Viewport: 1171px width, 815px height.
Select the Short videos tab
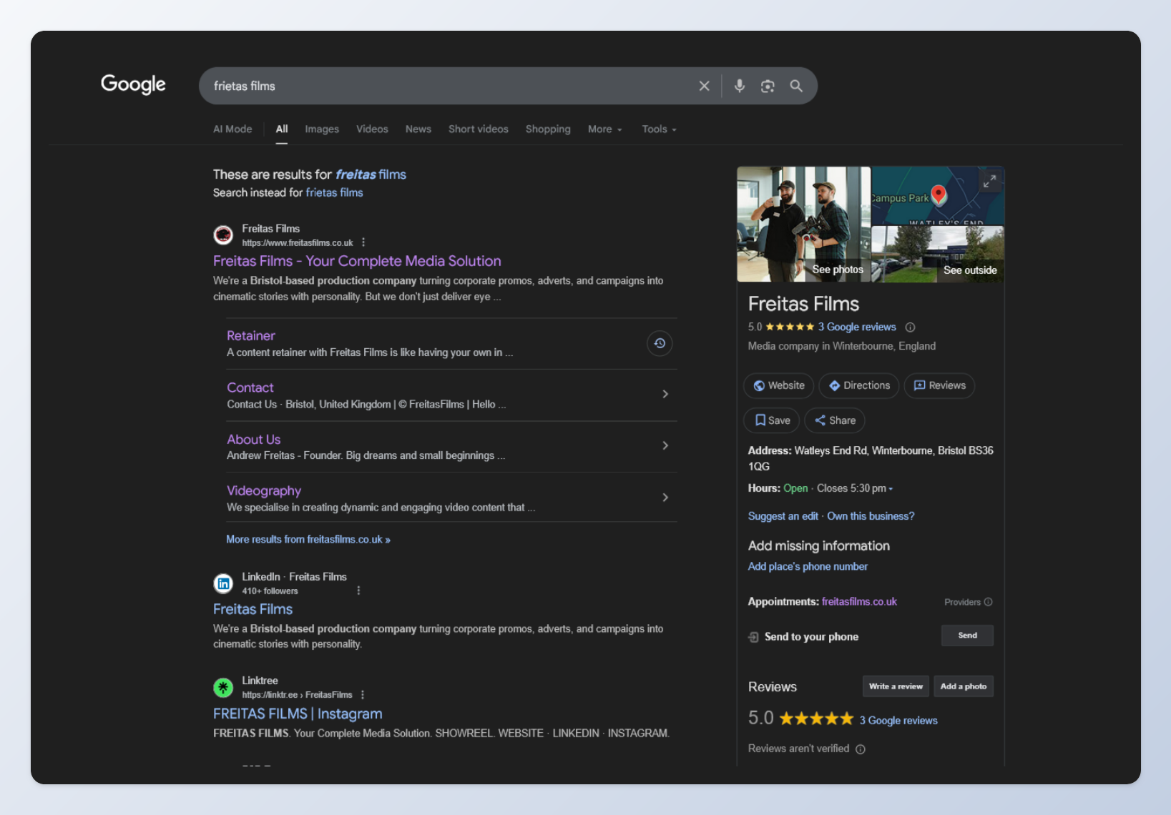pos(479,129)
